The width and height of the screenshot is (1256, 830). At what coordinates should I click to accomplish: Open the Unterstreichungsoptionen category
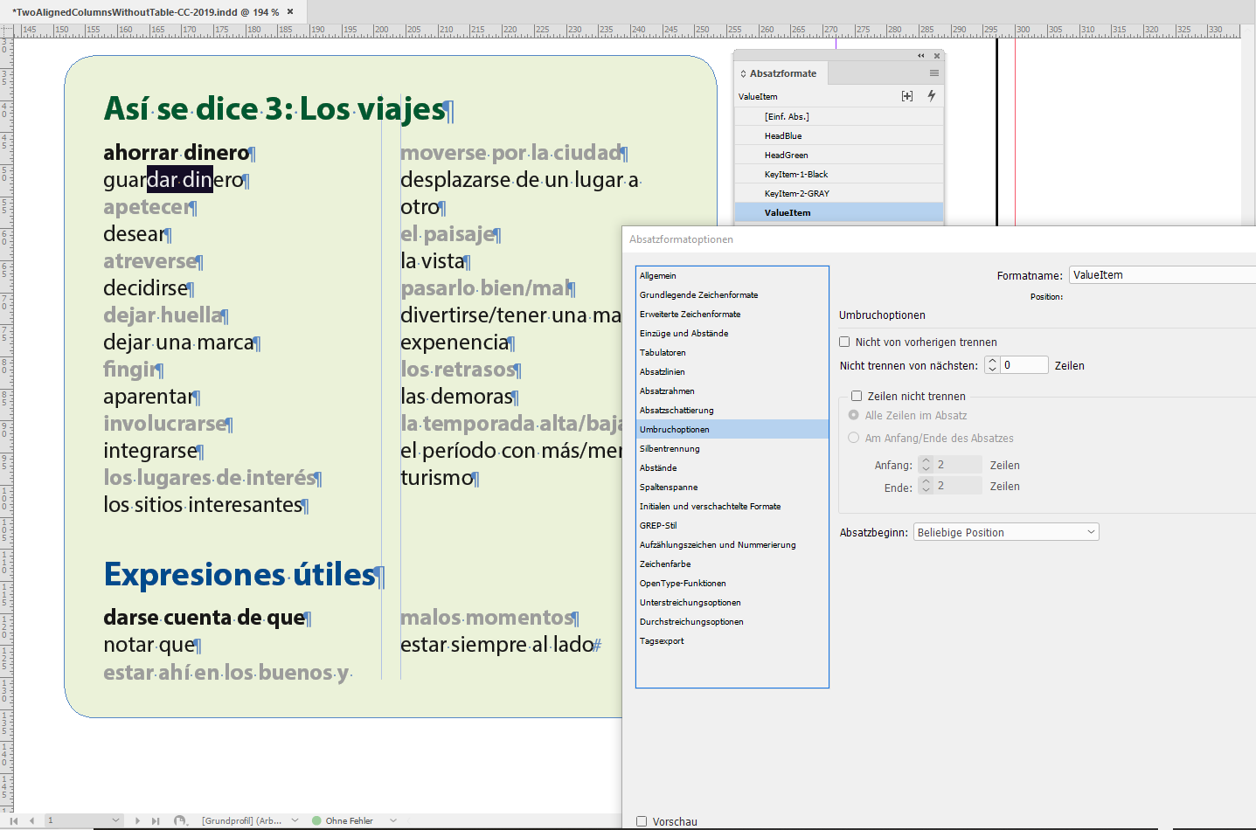(732, 602)
